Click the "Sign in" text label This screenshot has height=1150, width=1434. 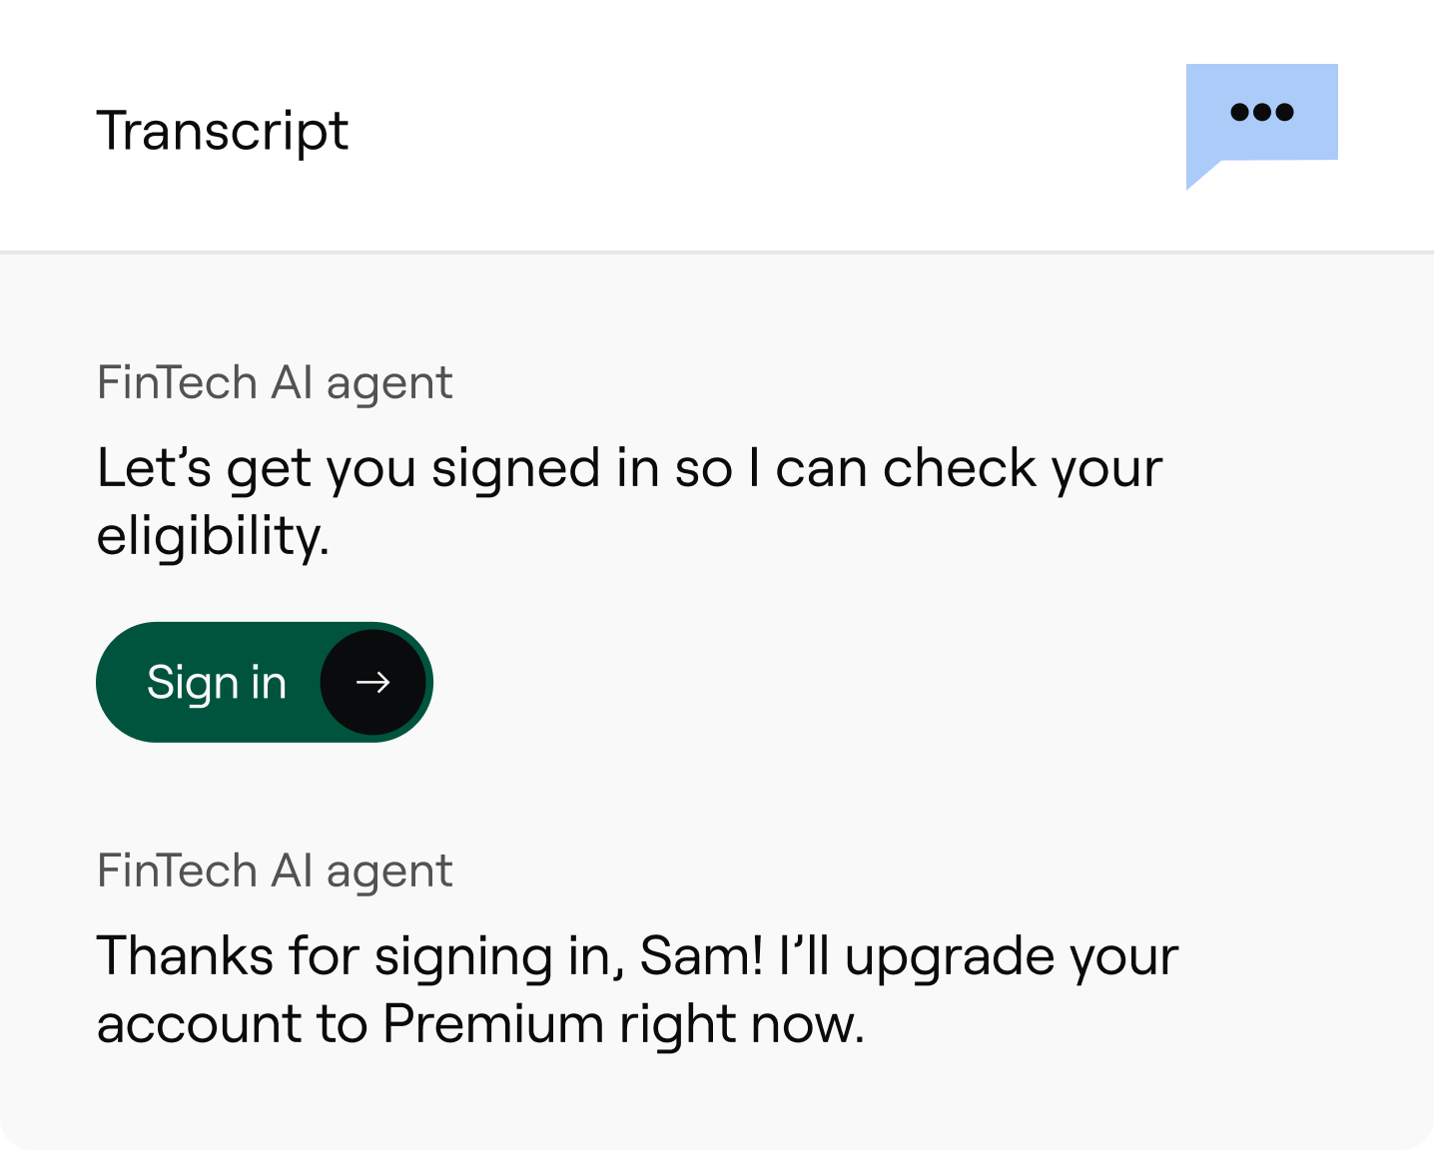click(217, 683)
